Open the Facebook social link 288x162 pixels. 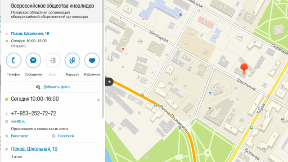66,136
